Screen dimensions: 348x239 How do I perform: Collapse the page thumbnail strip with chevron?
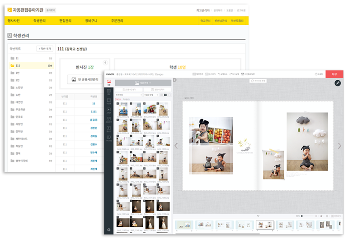tap(258, 216)
